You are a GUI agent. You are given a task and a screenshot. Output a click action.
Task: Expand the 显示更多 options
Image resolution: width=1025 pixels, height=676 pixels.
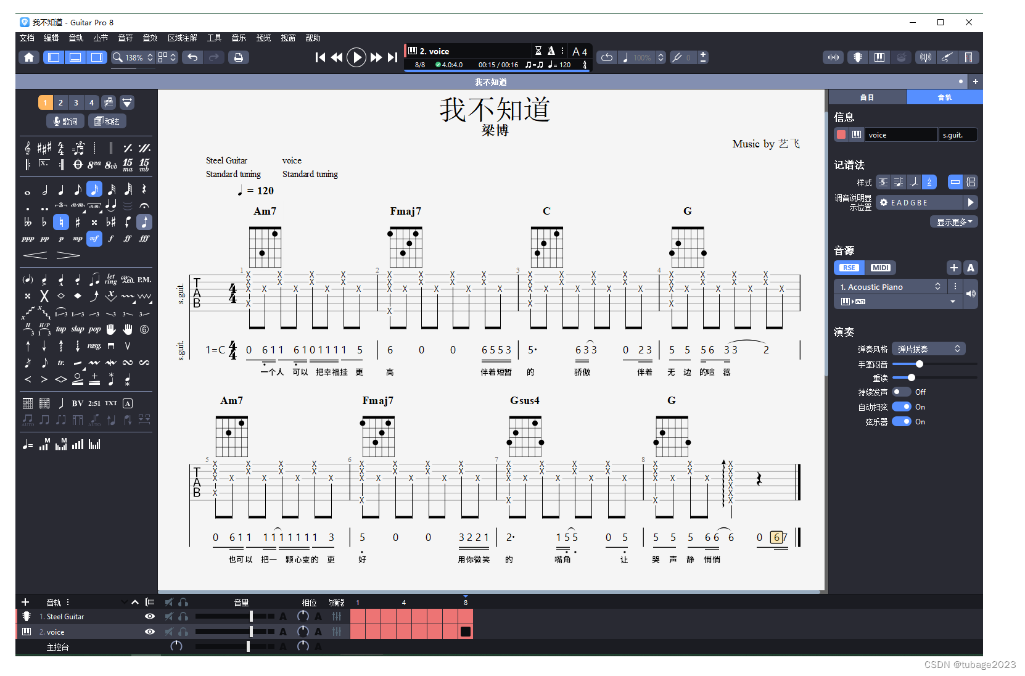954,222
